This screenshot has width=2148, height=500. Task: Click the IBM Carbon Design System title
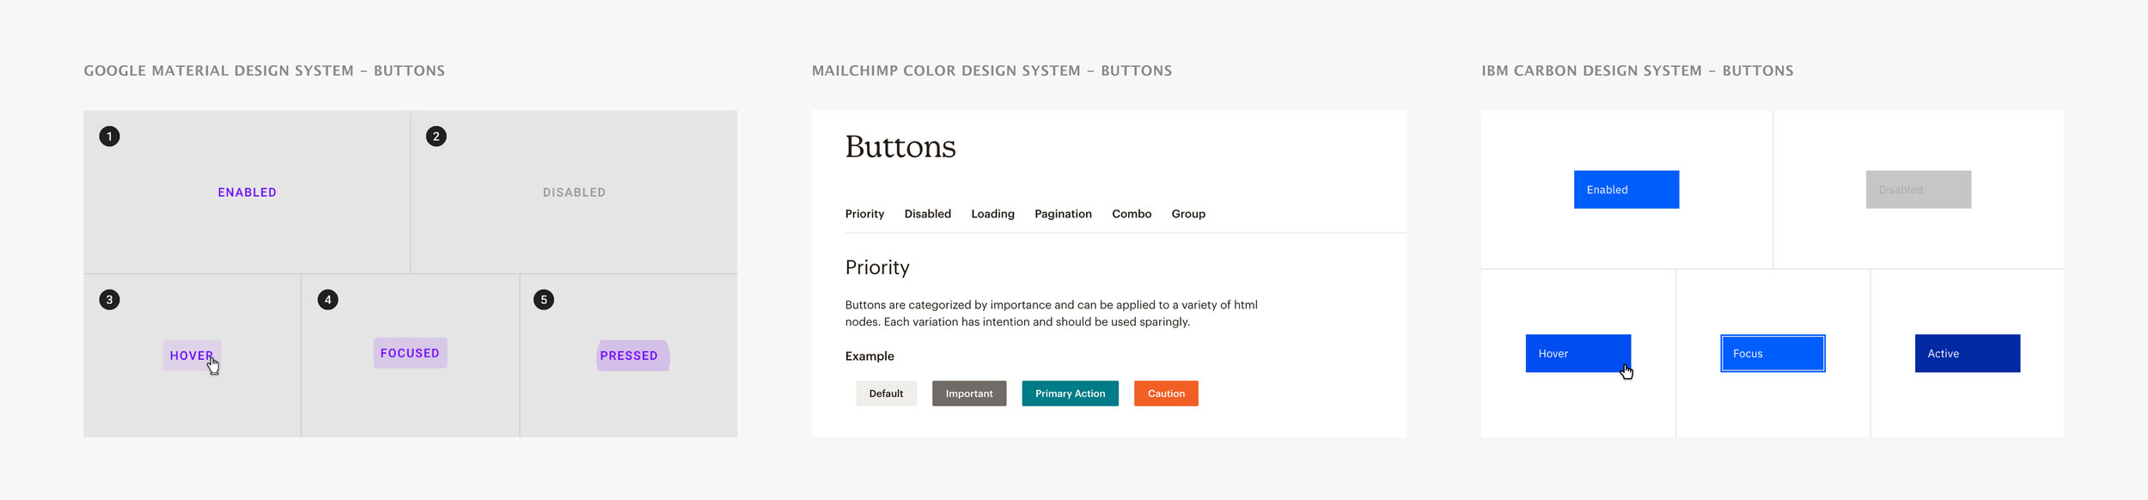(1638, 70)
